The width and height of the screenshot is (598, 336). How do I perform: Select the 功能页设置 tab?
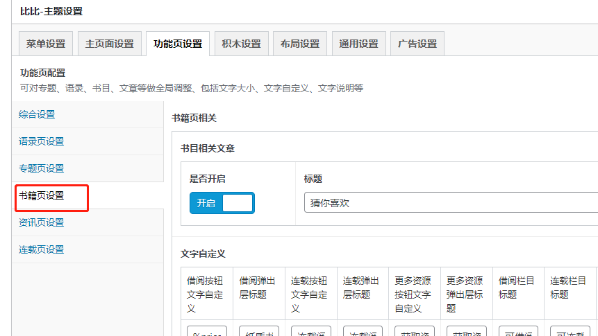pyautogui.click(x=178, y=44)
